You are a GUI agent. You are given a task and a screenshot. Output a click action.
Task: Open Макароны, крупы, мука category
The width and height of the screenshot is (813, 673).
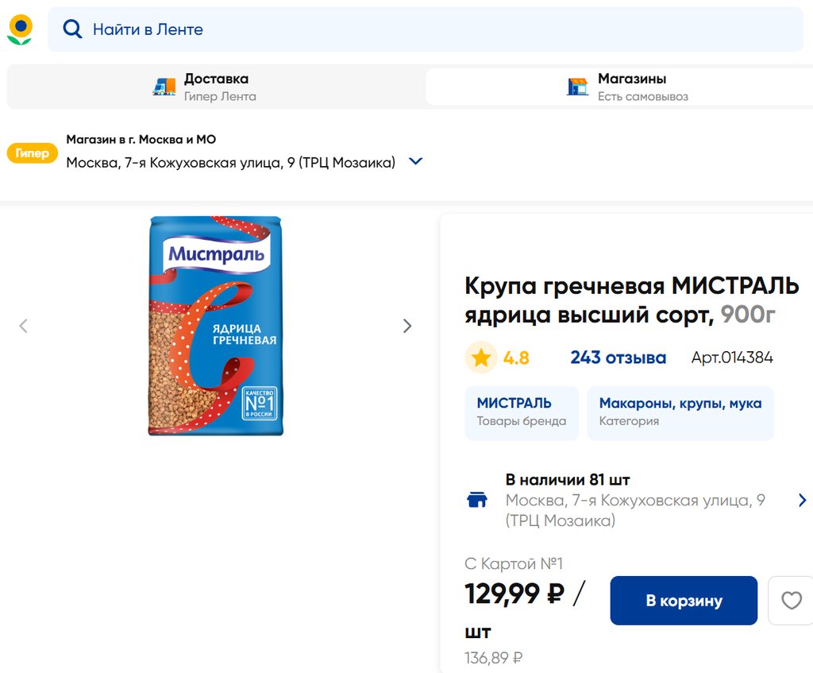(680, 412)
